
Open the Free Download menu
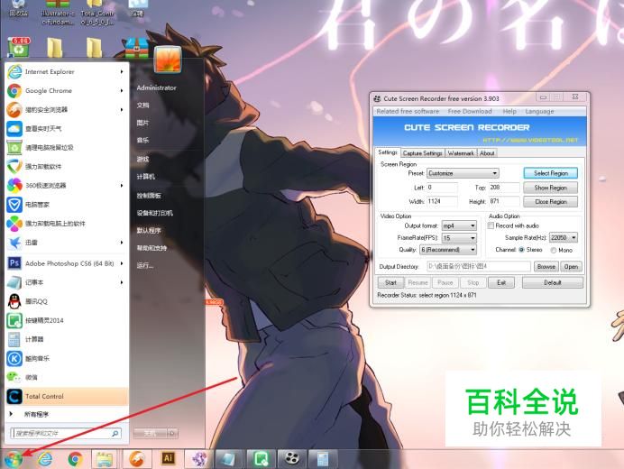click(x=470, y=112)
